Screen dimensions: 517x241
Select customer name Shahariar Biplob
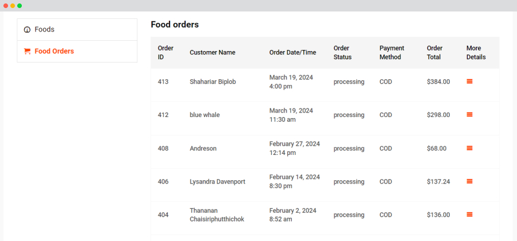[x=213, y=81]
